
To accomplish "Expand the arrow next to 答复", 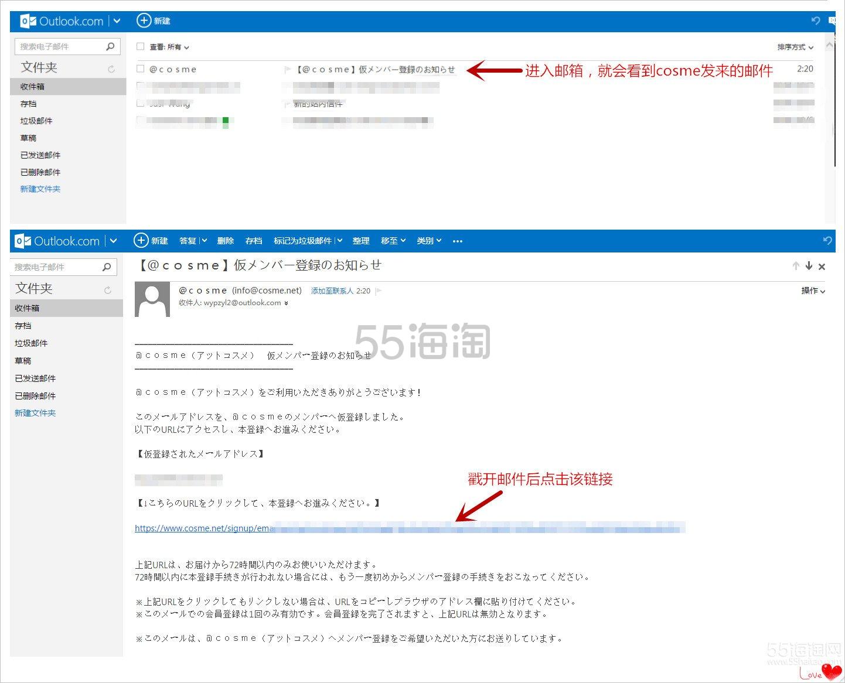I will point(204,241).
